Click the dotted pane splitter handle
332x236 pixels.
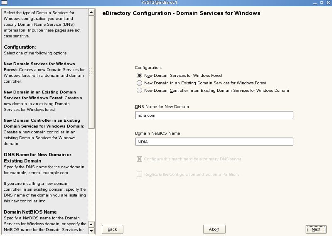[91, 72]
